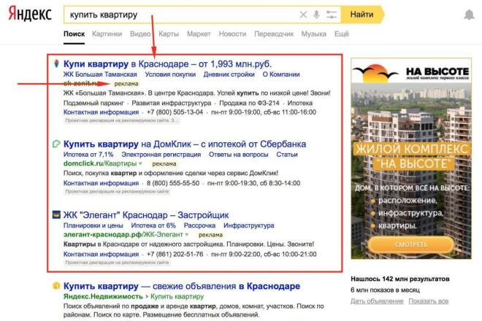Image resolution: width=482 pixels, height=321 pixels.
Task: Switch to Картинки tab
Action: tap(107, 34)
